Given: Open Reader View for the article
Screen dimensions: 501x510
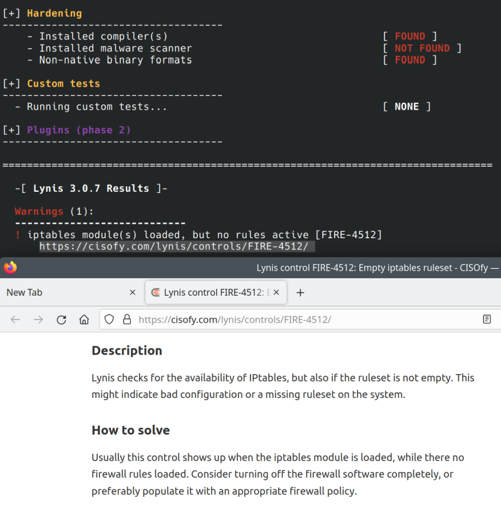Looking at the screenshot, I should pos(487,320).
